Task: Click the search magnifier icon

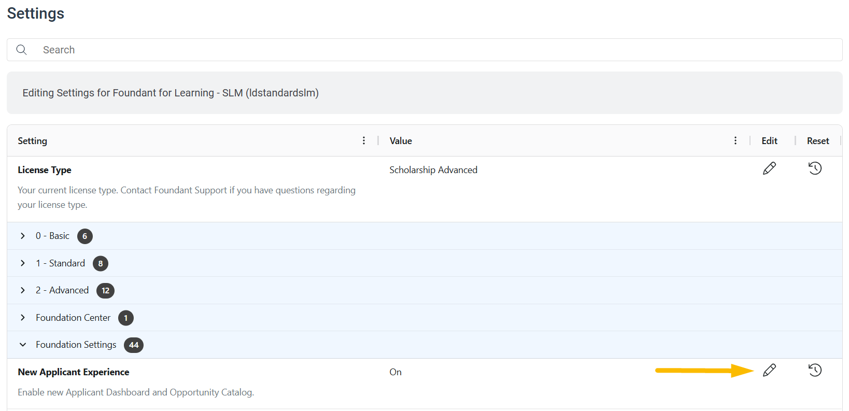Action: (21, 50)
